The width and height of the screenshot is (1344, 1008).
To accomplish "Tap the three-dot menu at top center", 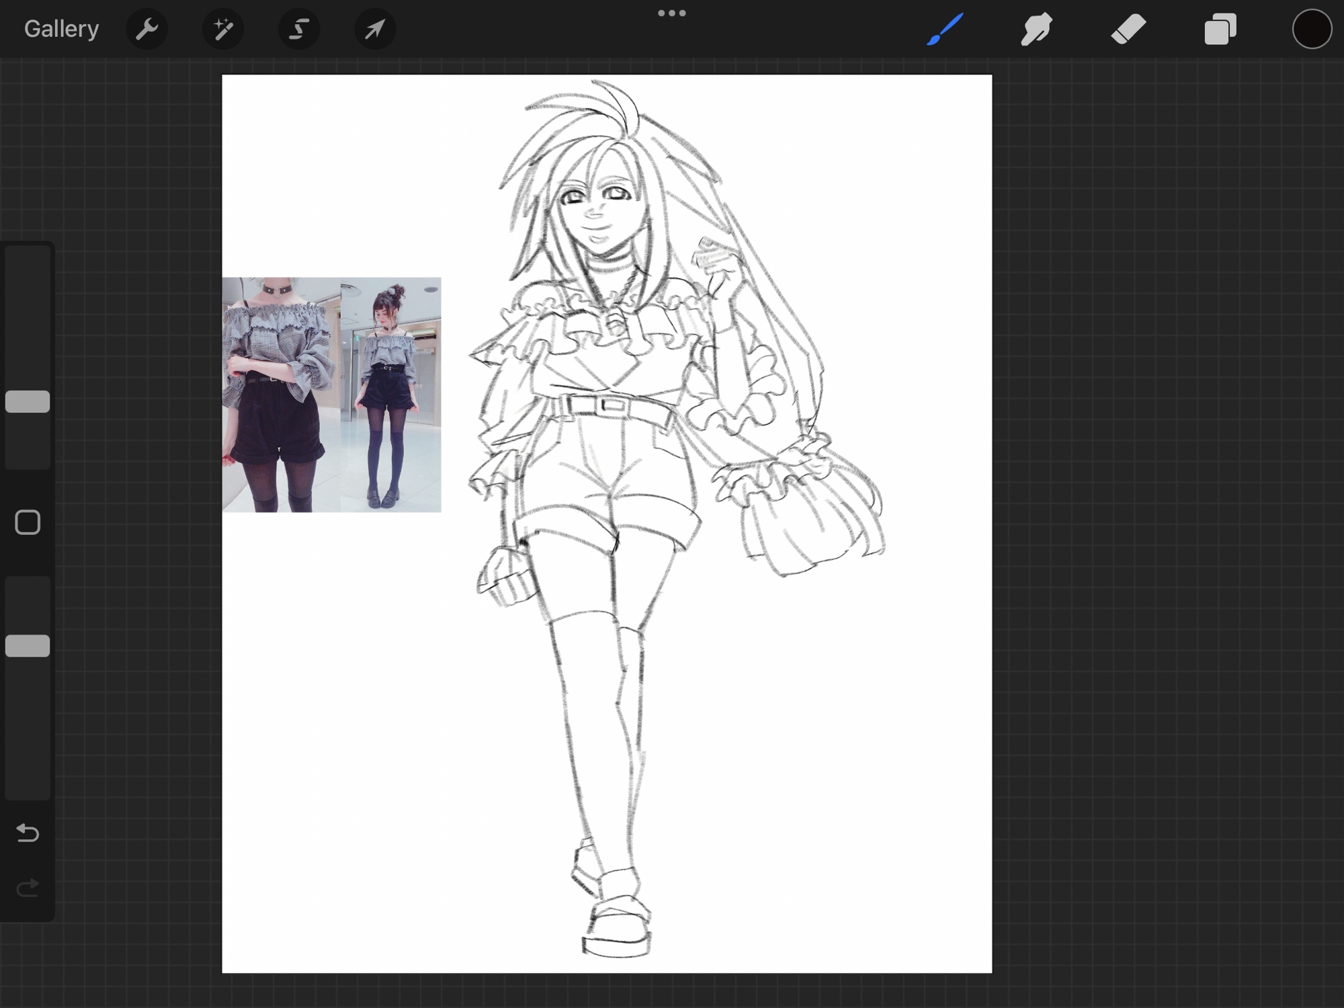I will [x=671, y=13].
